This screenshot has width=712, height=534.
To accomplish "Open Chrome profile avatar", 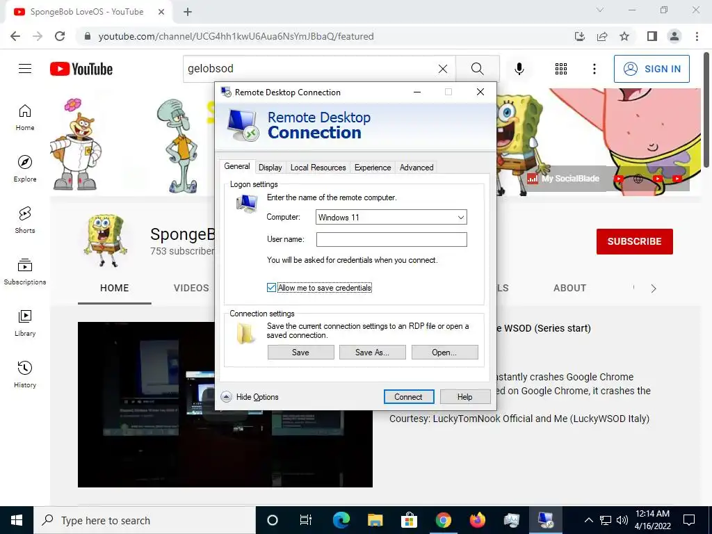I will pyautogui.click(x=674, y=36).
